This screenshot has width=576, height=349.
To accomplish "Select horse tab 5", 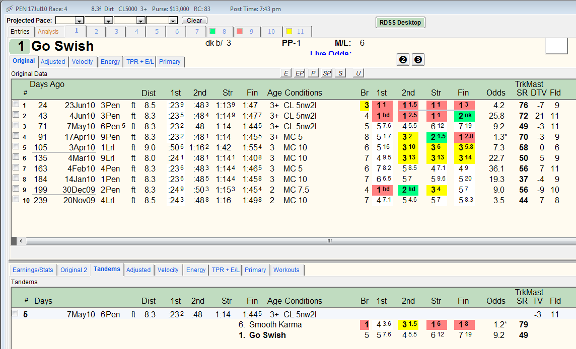I will pos(157,32).
